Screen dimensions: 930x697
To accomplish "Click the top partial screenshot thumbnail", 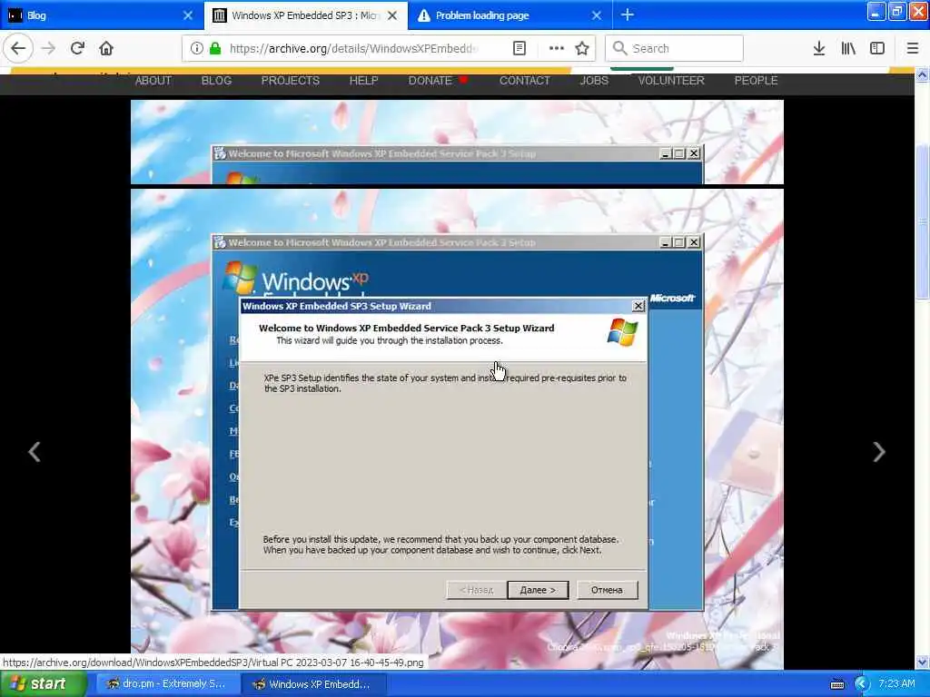I will point(457,142).
